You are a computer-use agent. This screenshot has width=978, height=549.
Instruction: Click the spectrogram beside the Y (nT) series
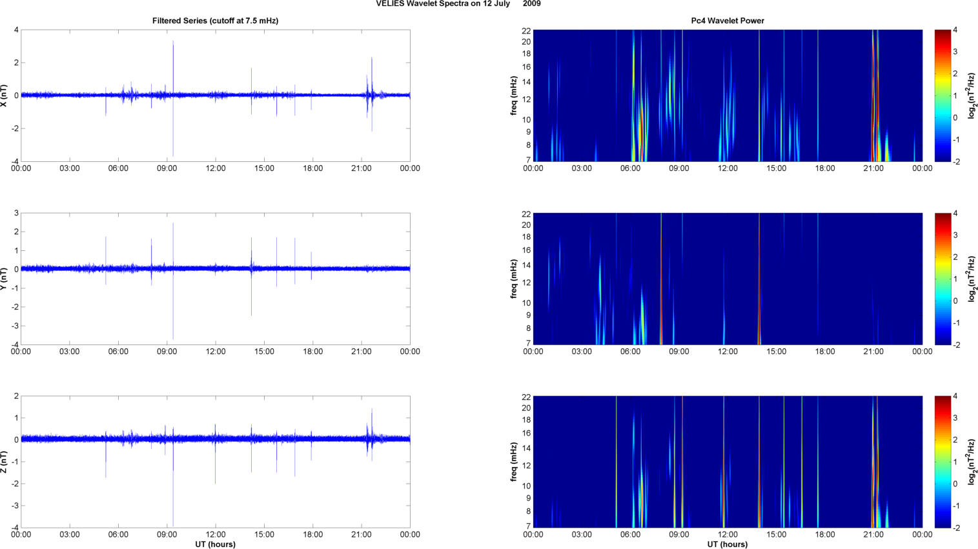pyautogui.click(x=728, y=279)
